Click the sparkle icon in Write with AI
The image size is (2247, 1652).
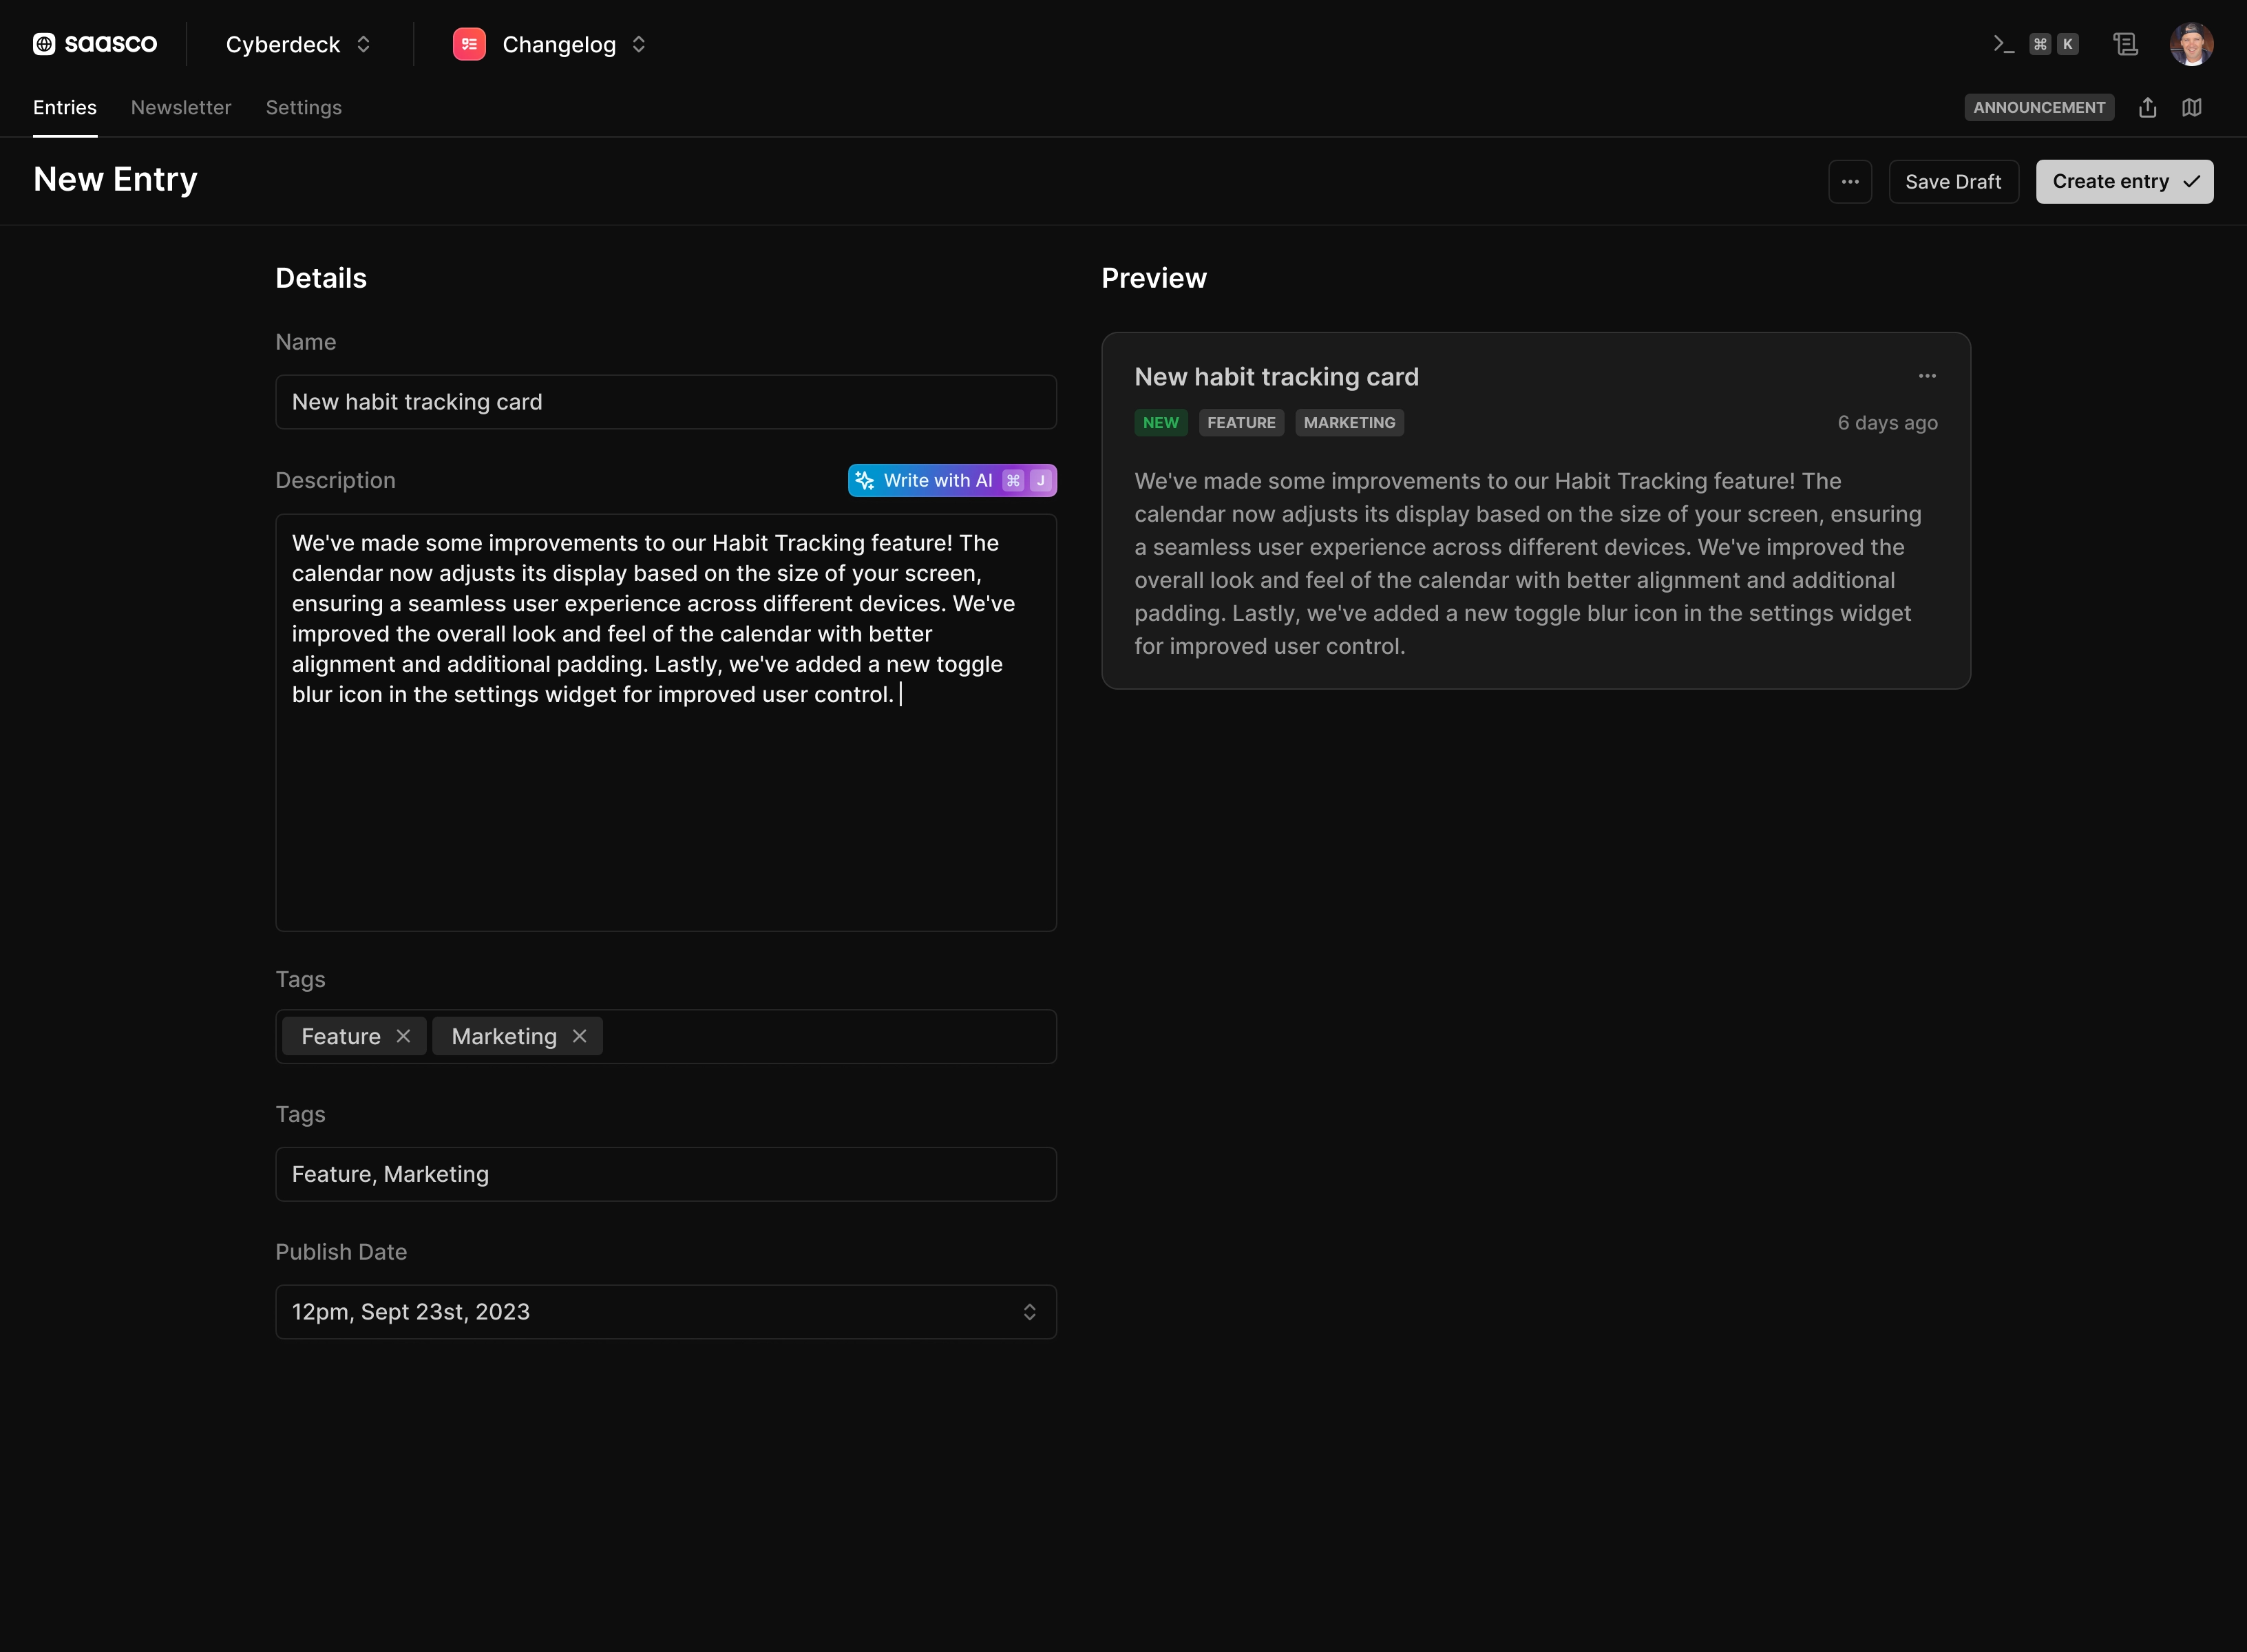coord(865,480)
